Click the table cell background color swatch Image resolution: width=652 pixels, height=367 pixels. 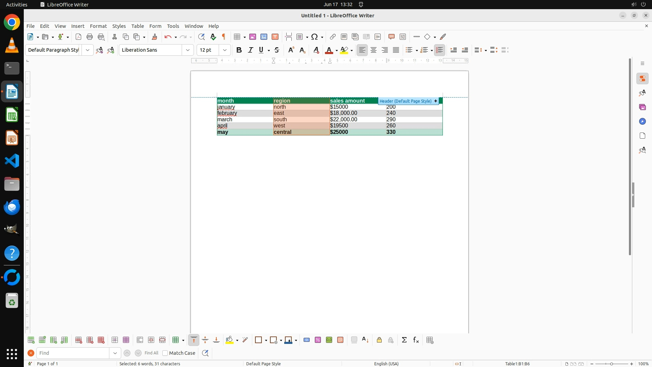(x=230, y=340)
